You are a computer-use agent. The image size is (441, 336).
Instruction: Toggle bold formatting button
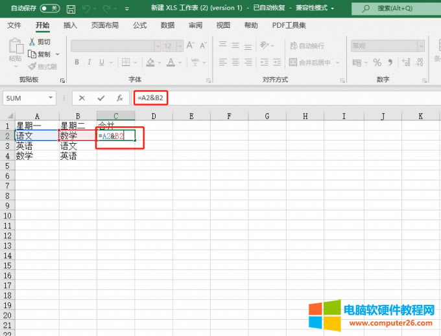pos(77,63)
